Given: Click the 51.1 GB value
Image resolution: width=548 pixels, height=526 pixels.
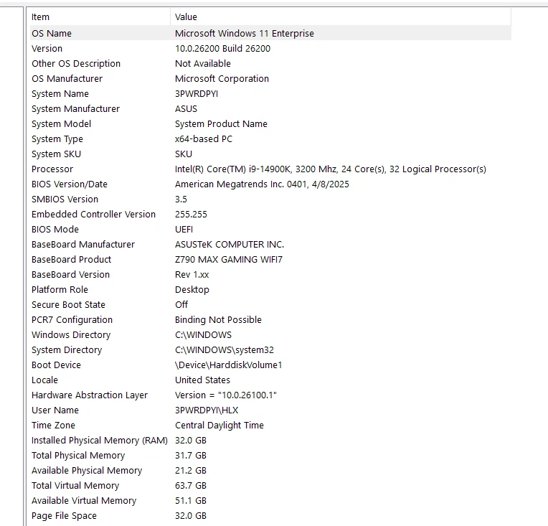Looking at the screenshot, I should [191, 500].
